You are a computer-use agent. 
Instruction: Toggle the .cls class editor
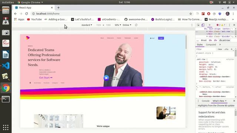tap(226, 49)
